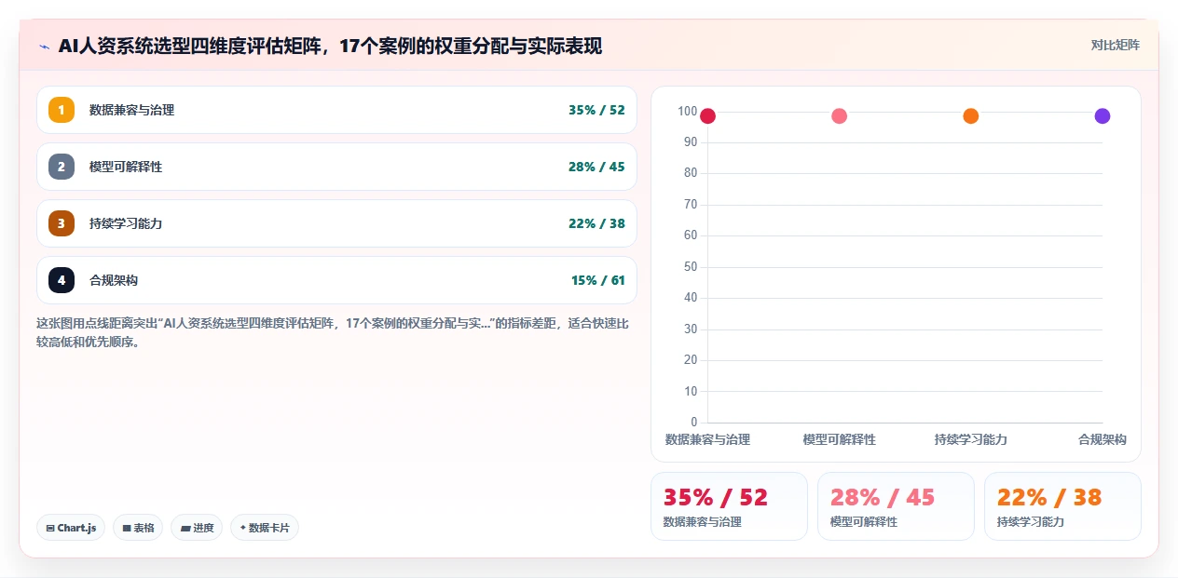Image resolution: width=1178 pixels, height=578 pixels.
Task: Select the Chart.js tag
Action: point(72,528)
